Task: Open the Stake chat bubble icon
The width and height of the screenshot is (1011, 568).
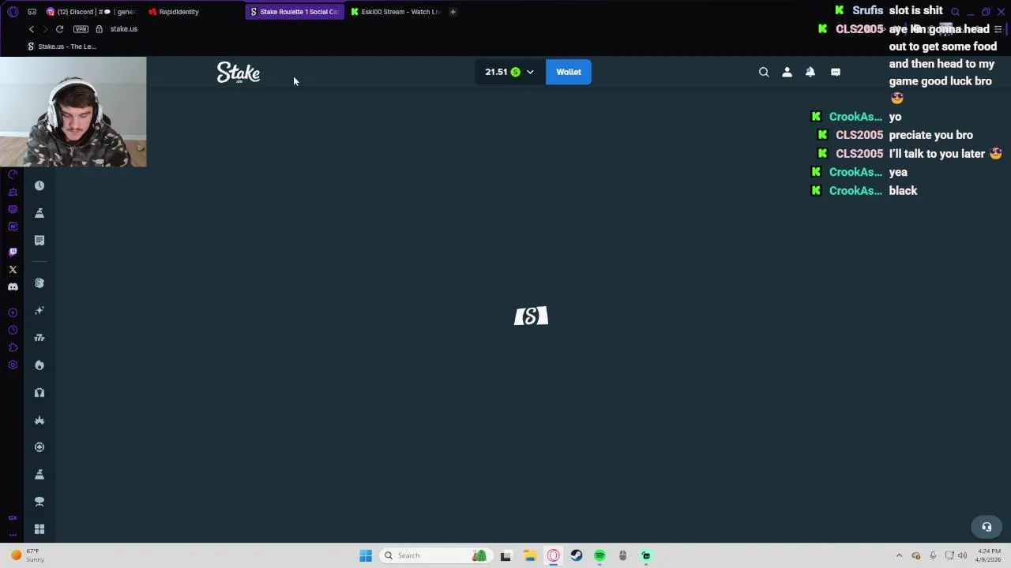Action: tap(836, 72)
